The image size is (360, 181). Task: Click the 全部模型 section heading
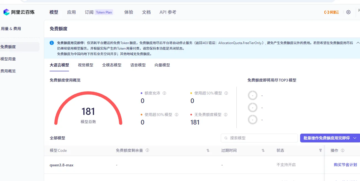57,138
